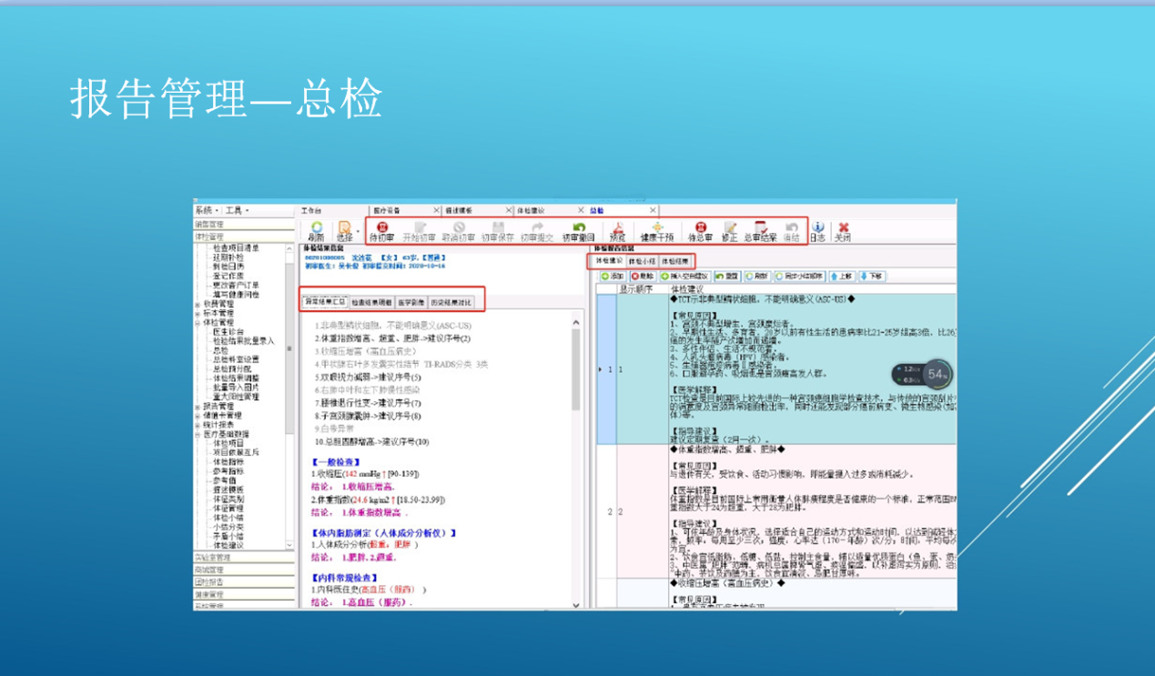Image resolution: width=1155 pixels, height=676 pixels.
Task: Open 描述模板 in the navigation tree
Action: click(x=227, y=489)
